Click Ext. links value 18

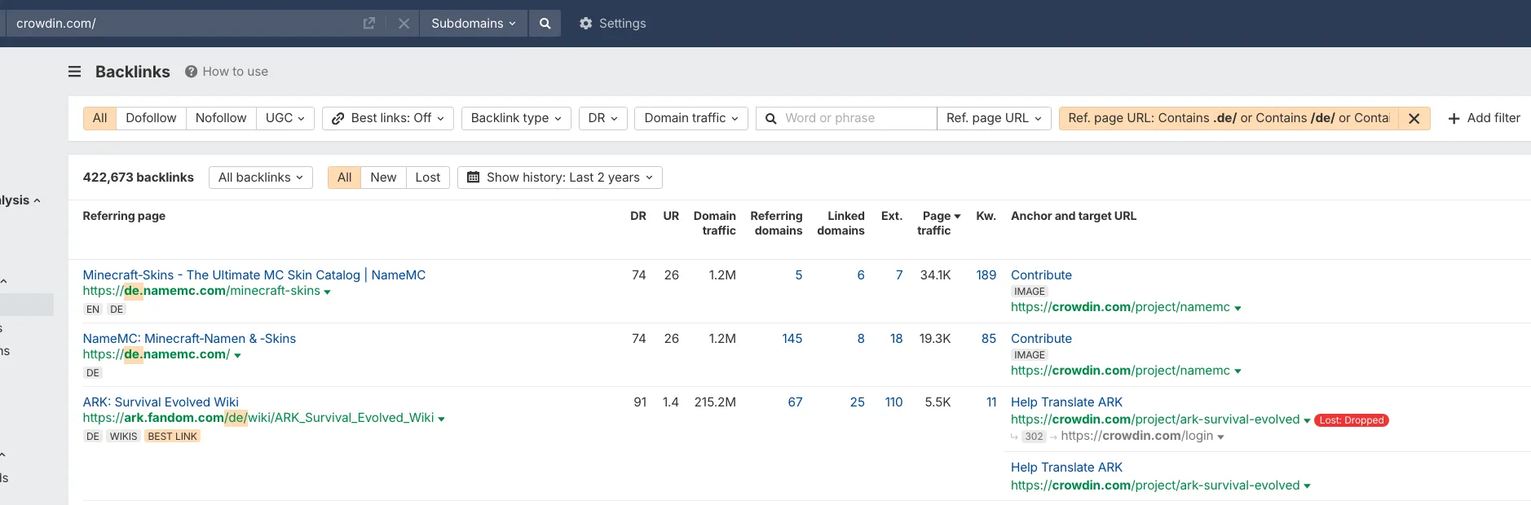click(896, 339)
